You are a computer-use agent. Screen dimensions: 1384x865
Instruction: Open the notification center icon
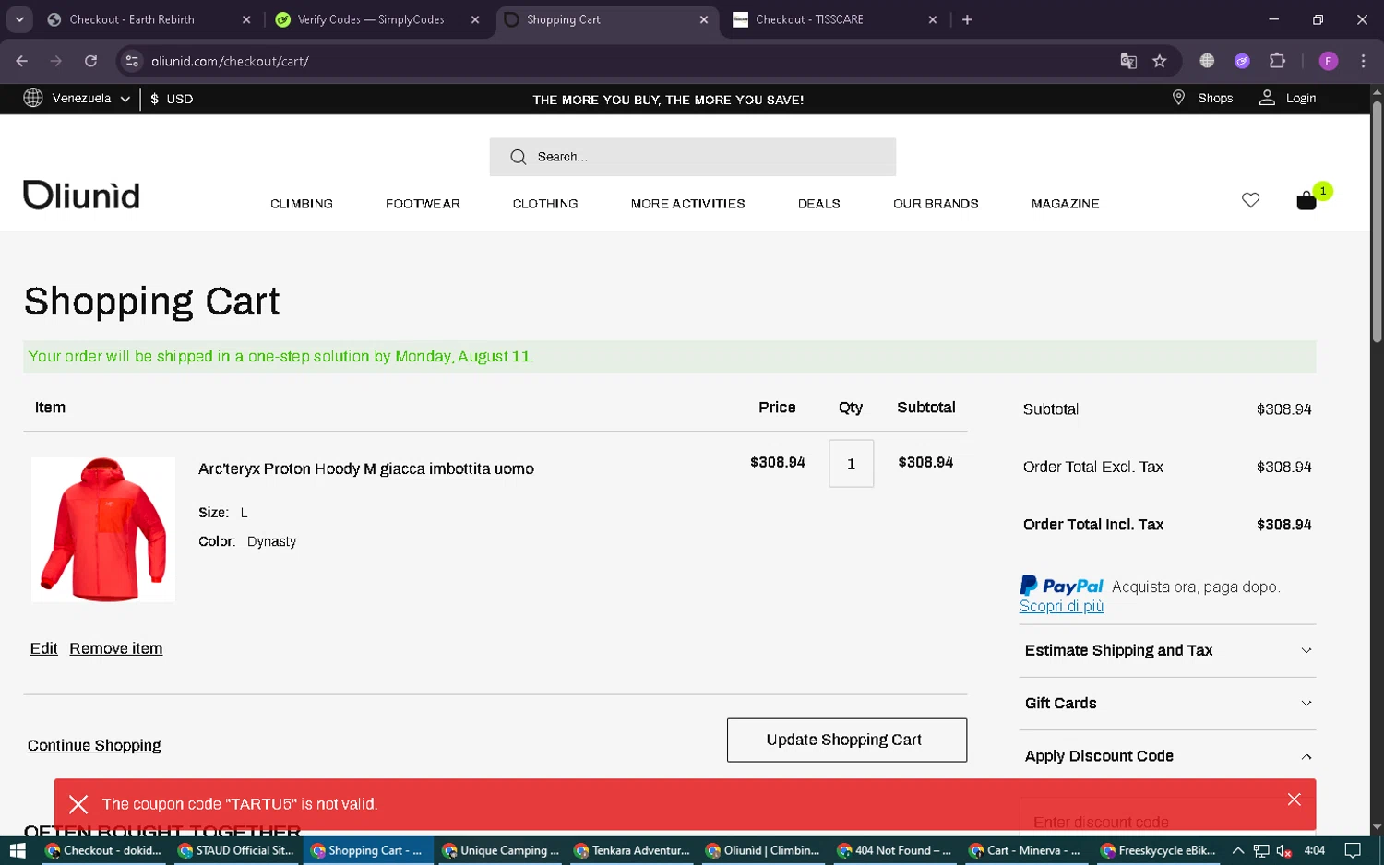[x=1353, y=850]
